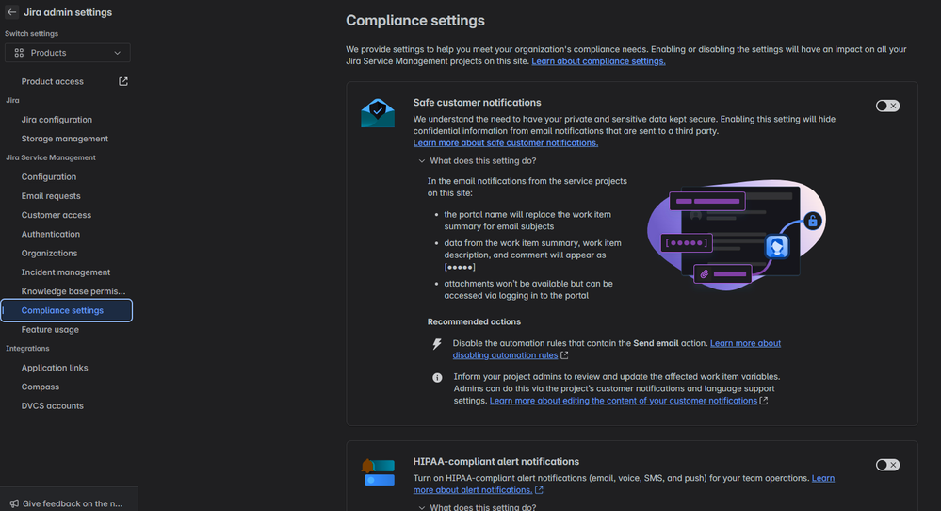Open Jira Service Management Configuration
Image resolution: width=941 pixels, height=511 pixels.
pyautogui.click(x=49, y=176)
